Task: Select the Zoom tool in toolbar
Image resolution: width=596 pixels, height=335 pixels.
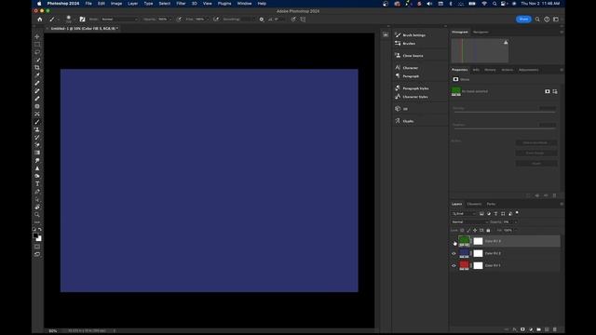Action: click(x=37, y=215)
